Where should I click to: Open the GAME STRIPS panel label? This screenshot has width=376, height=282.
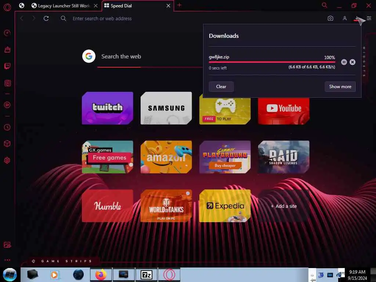click(66, 261)
